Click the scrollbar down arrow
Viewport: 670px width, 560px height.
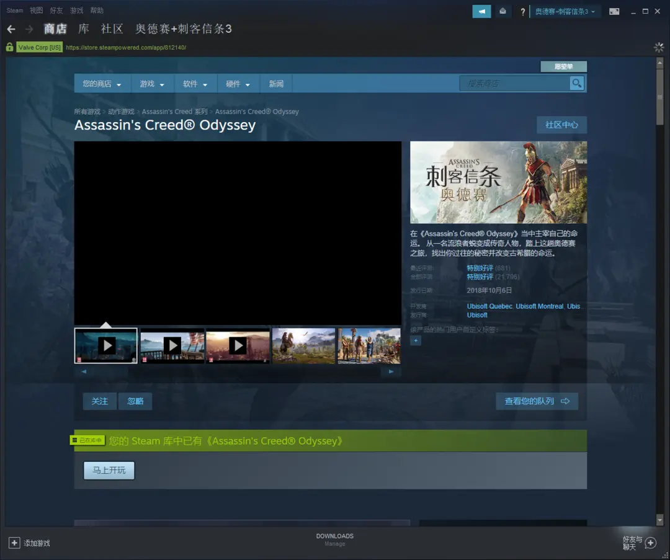click(x=659, y=520)
